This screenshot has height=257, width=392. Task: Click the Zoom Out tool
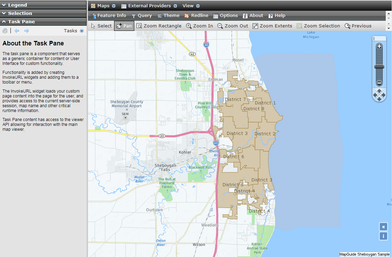coord(232,25)
